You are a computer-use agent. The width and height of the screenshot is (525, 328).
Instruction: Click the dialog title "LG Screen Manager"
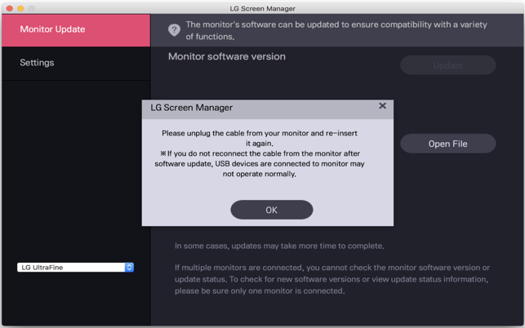coord(192,108)
